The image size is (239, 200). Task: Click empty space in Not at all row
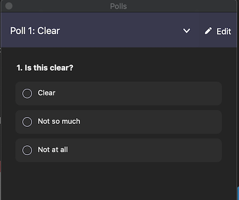(144, 150)
